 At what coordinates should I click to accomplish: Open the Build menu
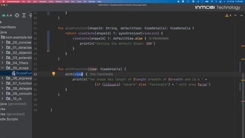(x=67, y=2)
